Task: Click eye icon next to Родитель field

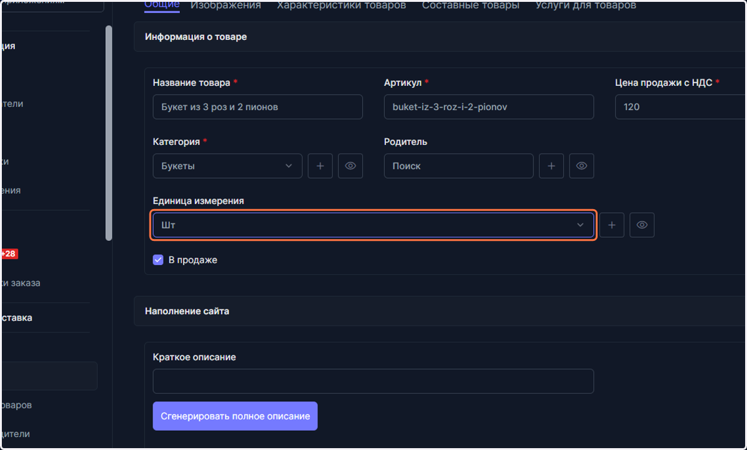Action: pos(581,166)
